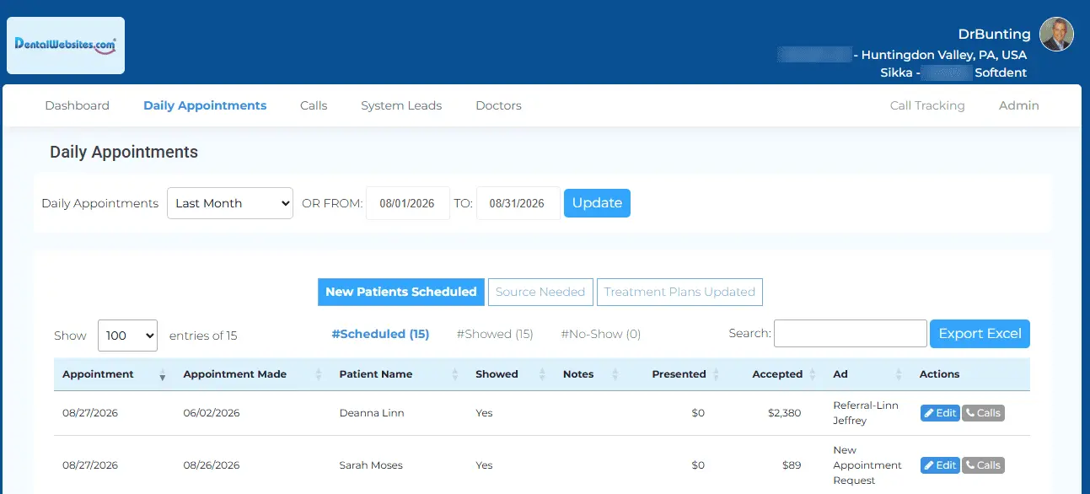Click the $89 accepted amount

pos(791,465)
